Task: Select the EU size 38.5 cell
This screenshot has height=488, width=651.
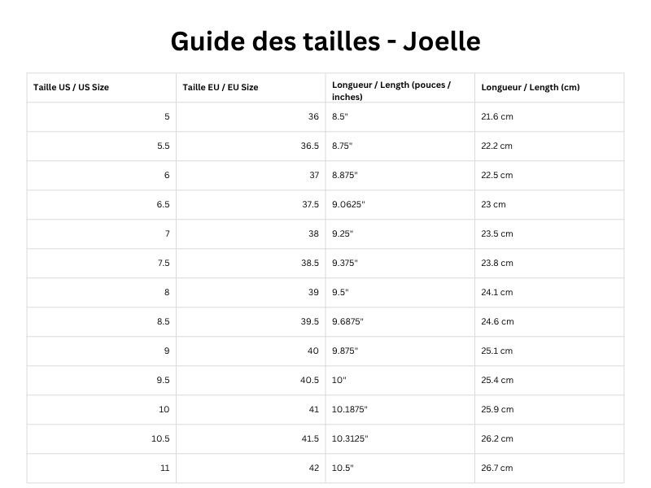Action: (309, 263)
